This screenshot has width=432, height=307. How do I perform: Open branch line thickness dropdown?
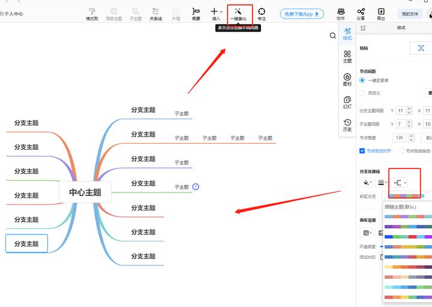pos(382,182)
